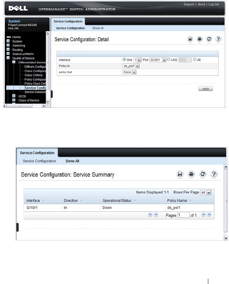Expand the System tree node

click(8, 41)
